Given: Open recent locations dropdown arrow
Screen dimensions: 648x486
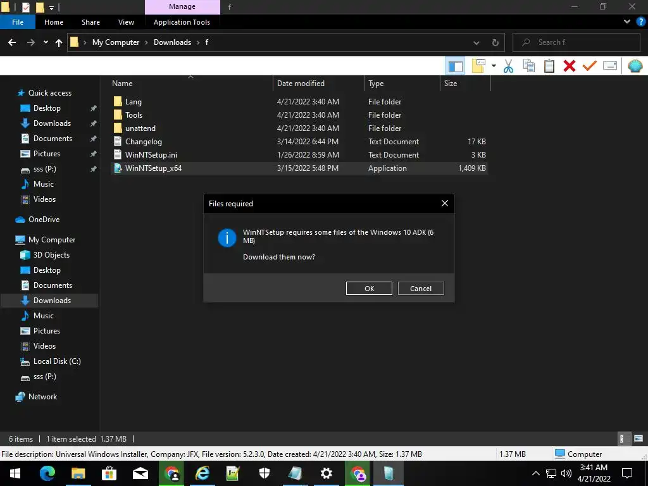Looking at the screenshot, I should (x=46, y=42).
